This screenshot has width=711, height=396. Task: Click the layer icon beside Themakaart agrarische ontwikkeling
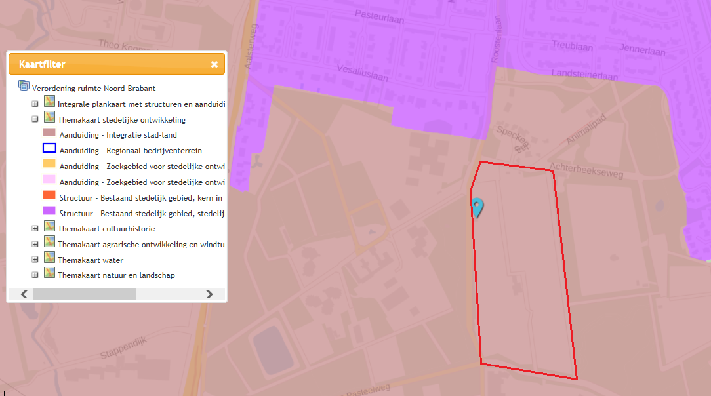49,241
